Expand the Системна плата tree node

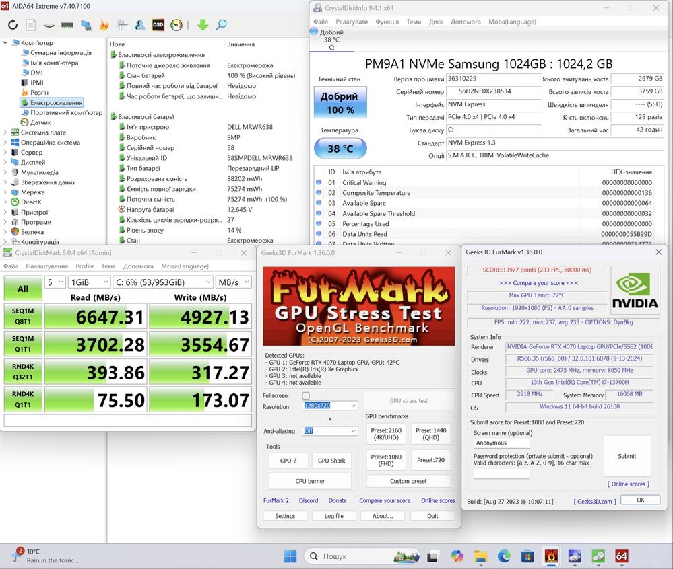tap(6, 132)
